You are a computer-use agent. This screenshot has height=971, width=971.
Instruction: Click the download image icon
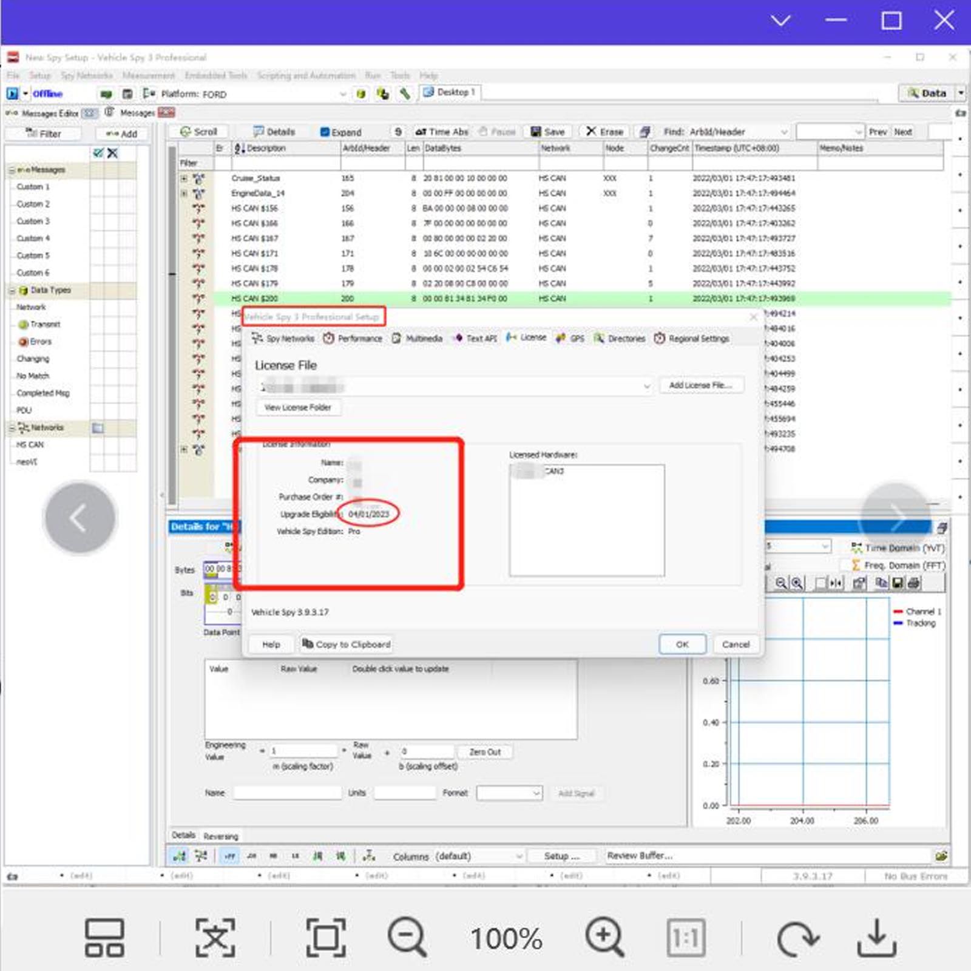coord(877,937)
